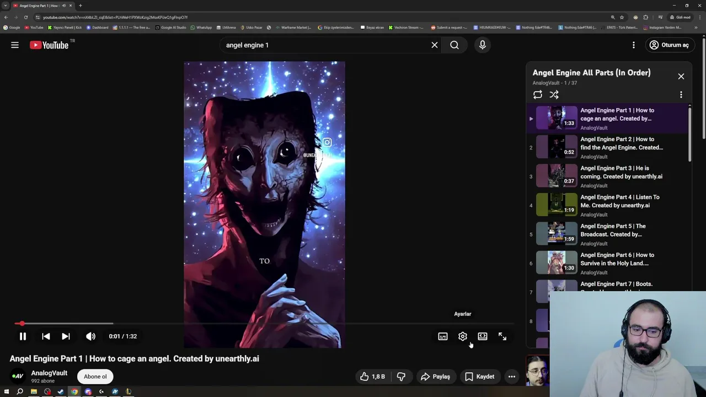Viewport: 706px width, 397px height.
Task: Open the YouTube hamburger guide menu
Action: [x=15, y=45]
